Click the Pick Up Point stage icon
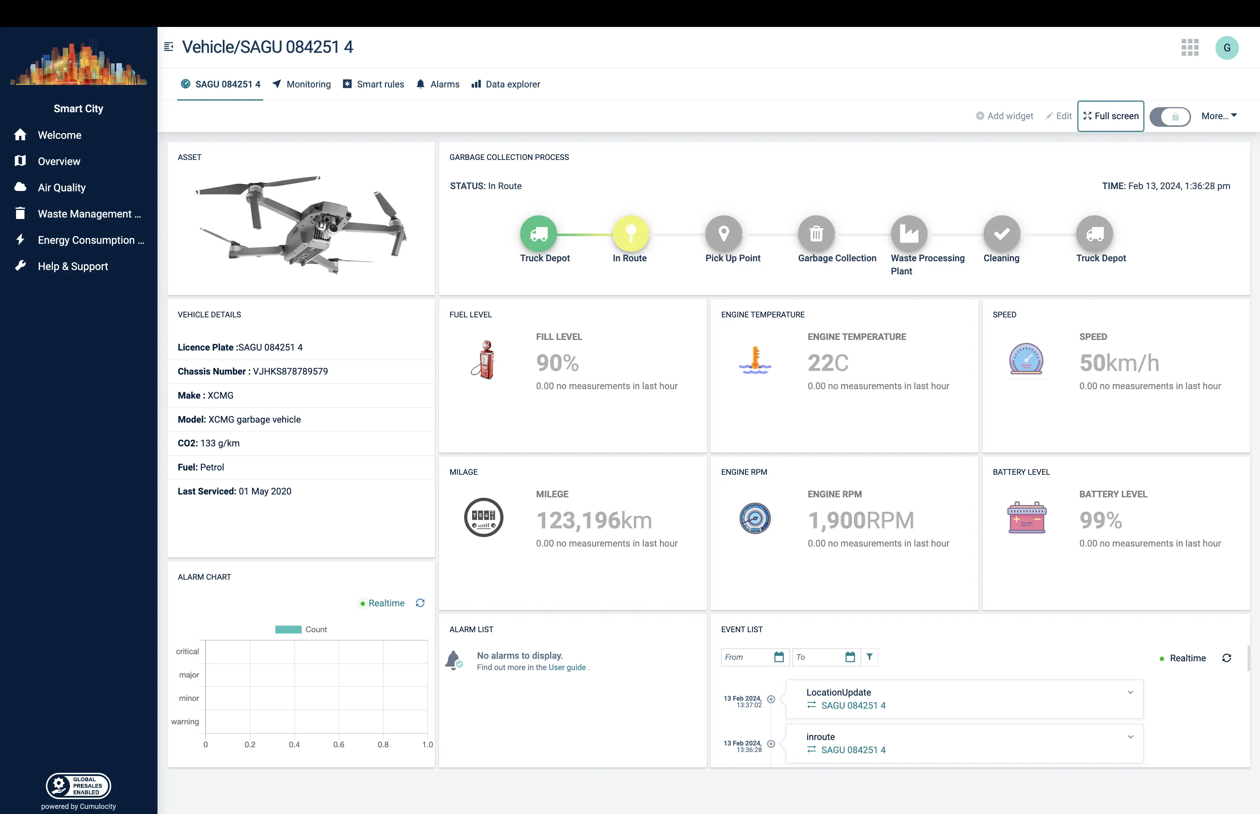The width and height of the screenshot is (1260, 814). 723,234
